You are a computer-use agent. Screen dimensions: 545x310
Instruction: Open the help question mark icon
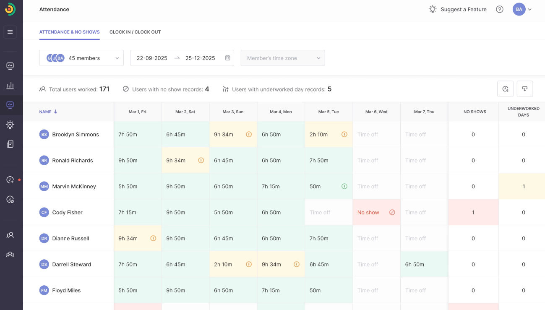[x=499, y=9]
